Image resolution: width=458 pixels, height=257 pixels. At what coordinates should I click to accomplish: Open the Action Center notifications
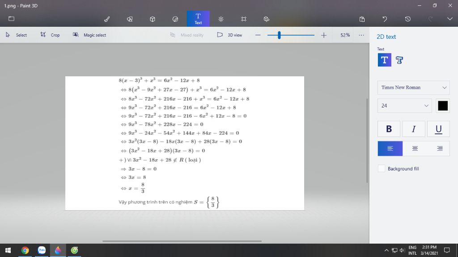(x=447, y=250)
